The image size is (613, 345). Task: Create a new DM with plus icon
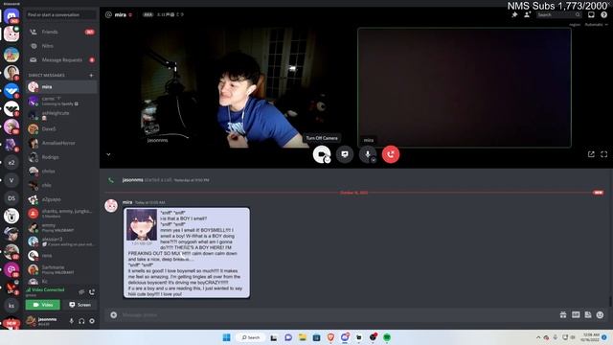(91, 75)
